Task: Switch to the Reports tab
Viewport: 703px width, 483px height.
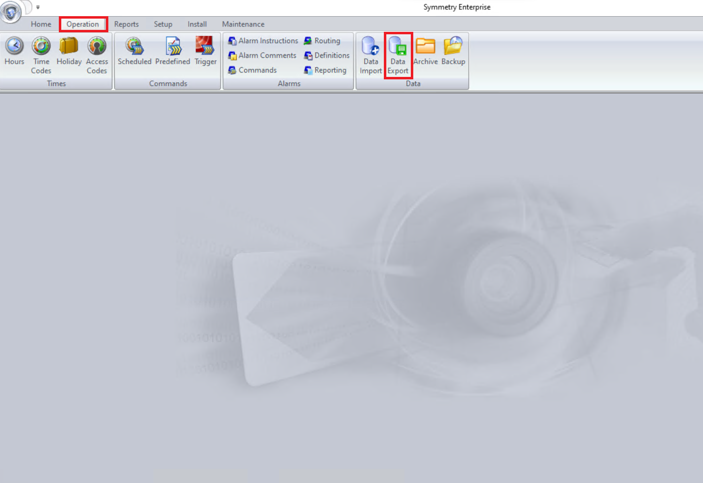Action: [126, 24]
